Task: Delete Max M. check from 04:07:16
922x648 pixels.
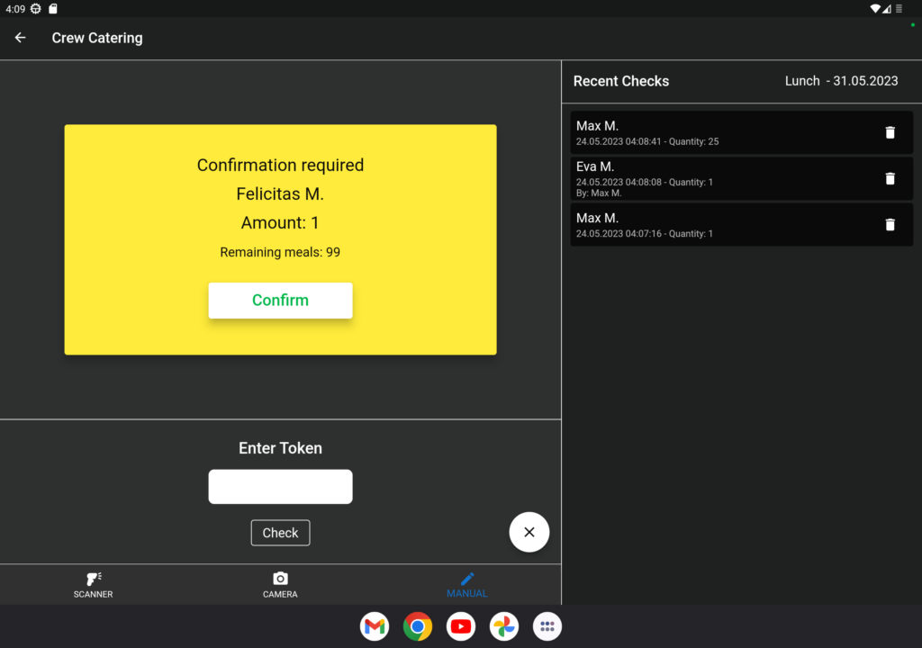Action: click(890, 225)
